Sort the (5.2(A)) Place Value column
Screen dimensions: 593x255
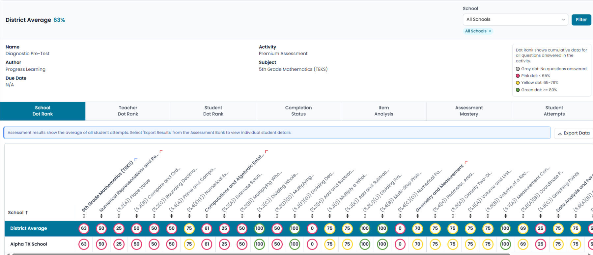119,216
